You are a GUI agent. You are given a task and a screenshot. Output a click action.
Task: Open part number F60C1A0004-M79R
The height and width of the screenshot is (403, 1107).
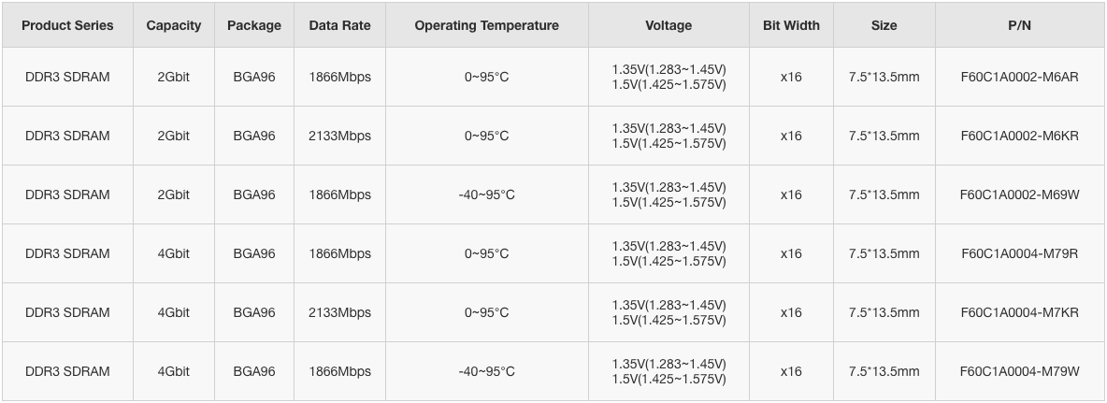(x=1019, y=253)
